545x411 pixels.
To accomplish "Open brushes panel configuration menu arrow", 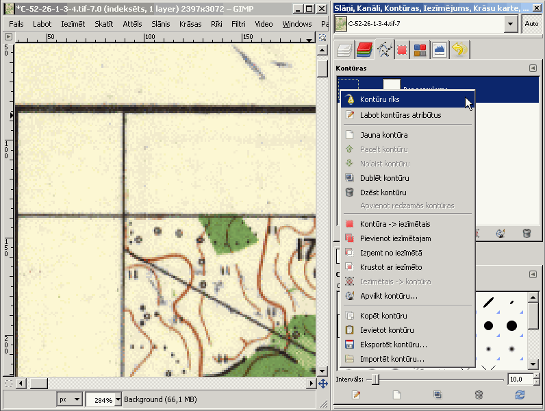I will point(533,275).
